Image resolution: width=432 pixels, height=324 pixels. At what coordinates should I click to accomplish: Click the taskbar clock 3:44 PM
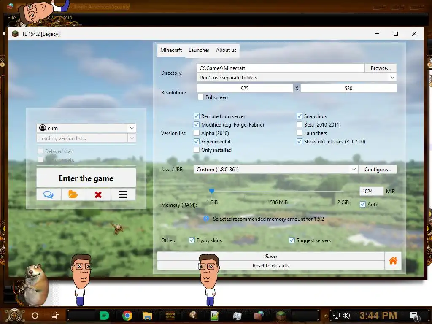click(x=378, y=316)
